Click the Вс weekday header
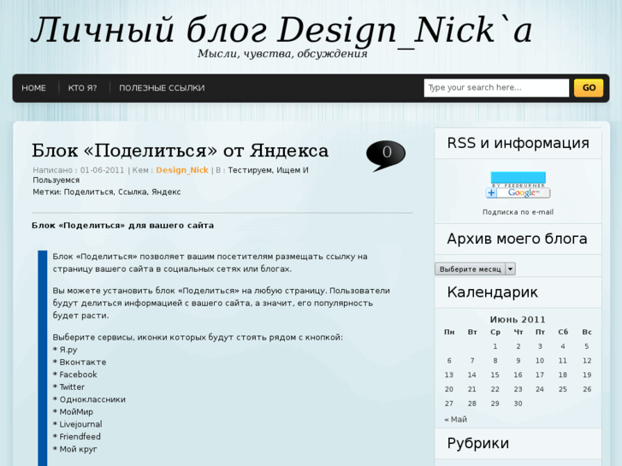This screenshot has height=466, width=622. pyautogui.click(x=587, y=332)
